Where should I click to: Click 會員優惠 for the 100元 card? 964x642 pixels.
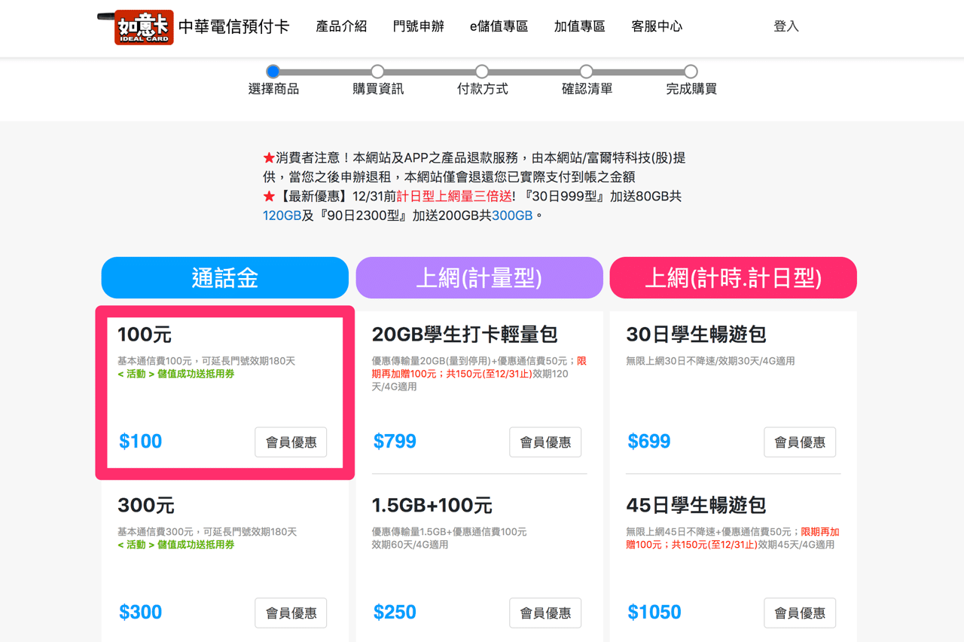click(x=291, y=442)
